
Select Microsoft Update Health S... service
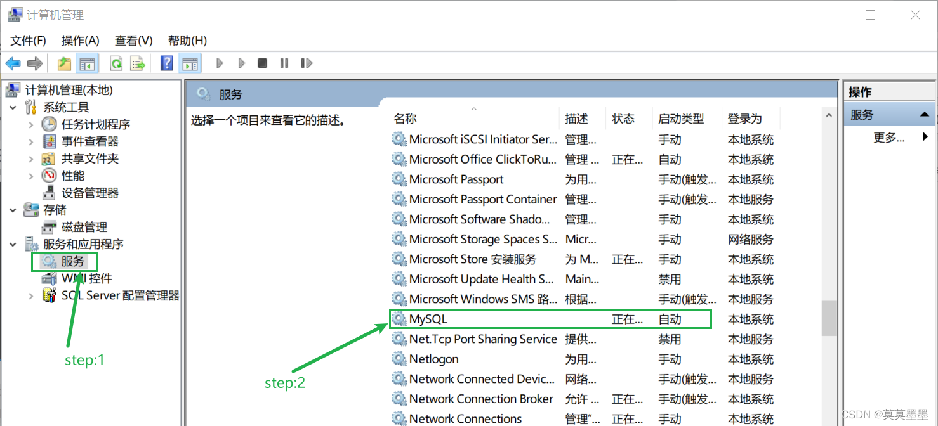[x=584, y=280]
